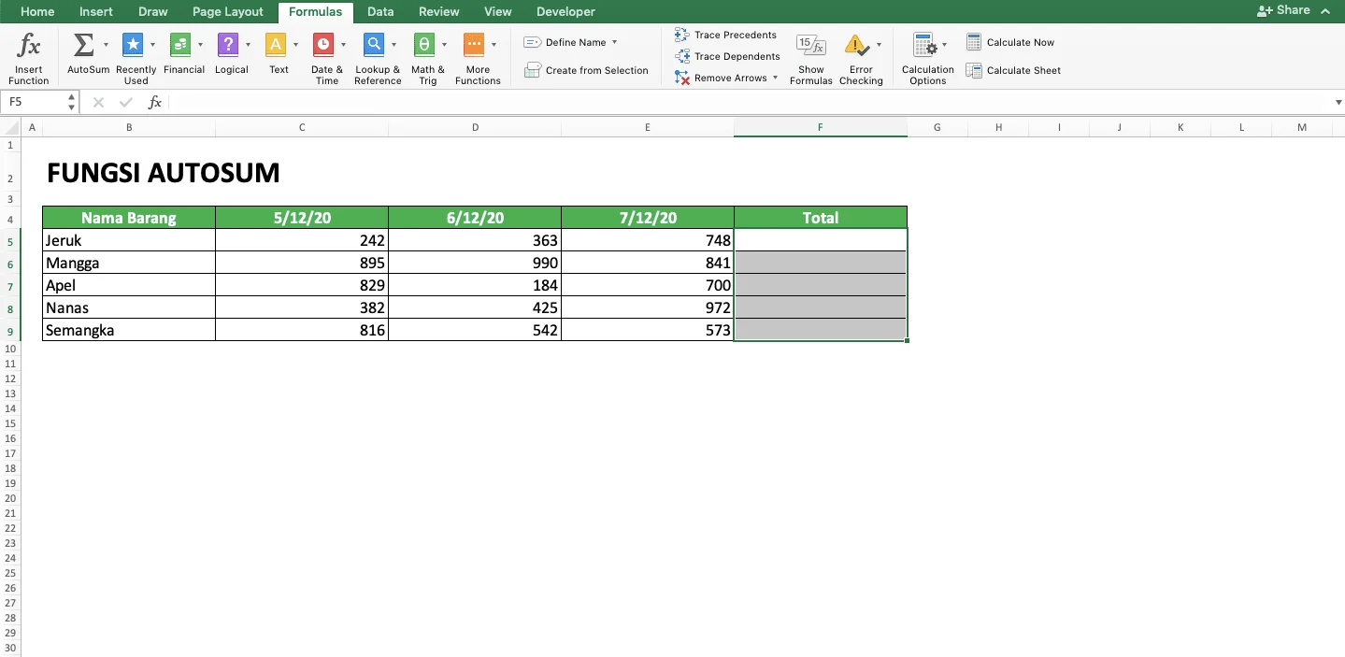Click the Name Box showing F5
Screen dimensions: 1345x657
click(35, 102)
